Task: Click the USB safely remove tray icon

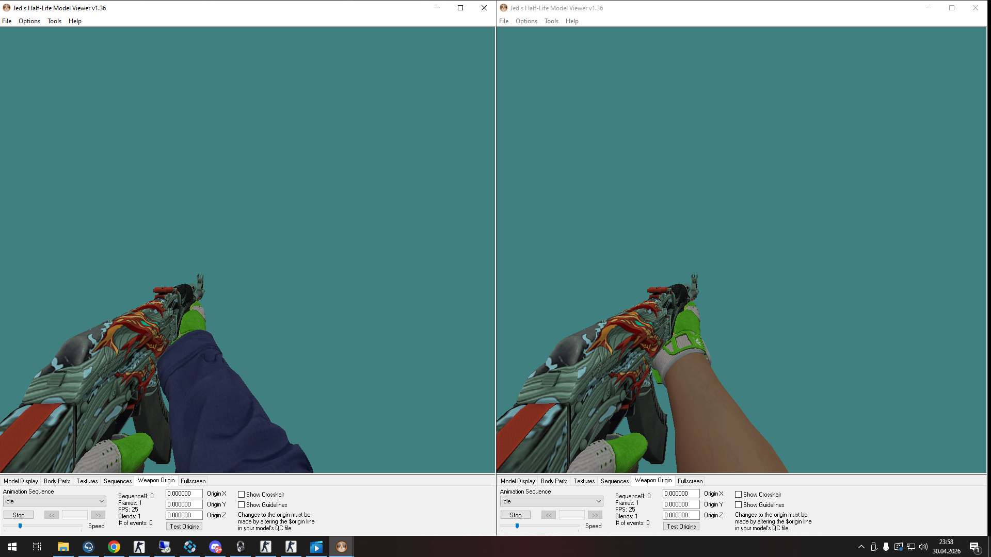Action: [874, 547]
